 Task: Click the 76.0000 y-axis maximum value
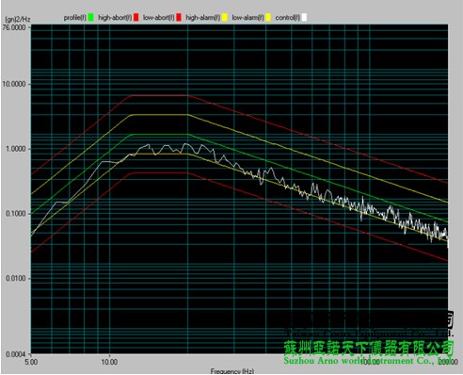tap(15, 27)
